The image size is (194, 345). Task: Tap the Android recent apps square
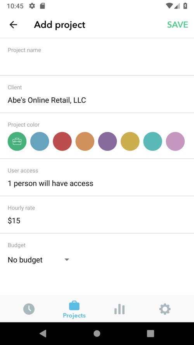[x=151, y=334]
